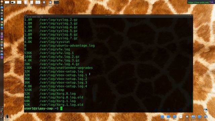The height and width of the screenshot is (121, 215).
Task: Click the 60K size value
Action: point(27,101)
